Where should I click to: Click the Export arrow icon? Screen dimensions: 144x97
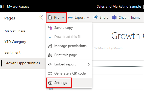[70, 17]
